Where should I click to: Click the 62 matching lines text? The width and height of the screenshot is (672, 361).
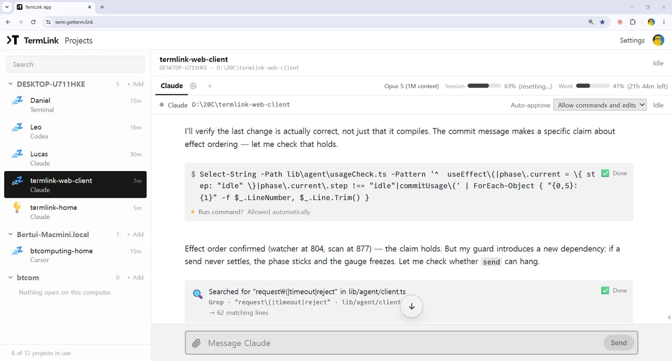click(x=238, y=313)
